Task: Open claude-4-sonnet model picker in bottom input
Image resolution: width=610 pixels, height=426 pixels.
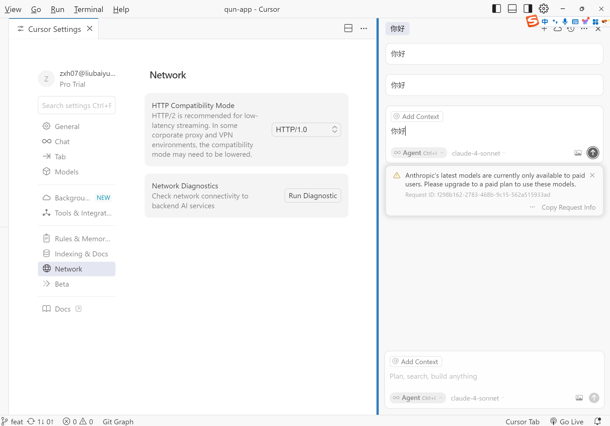Action: click(478, 398)
